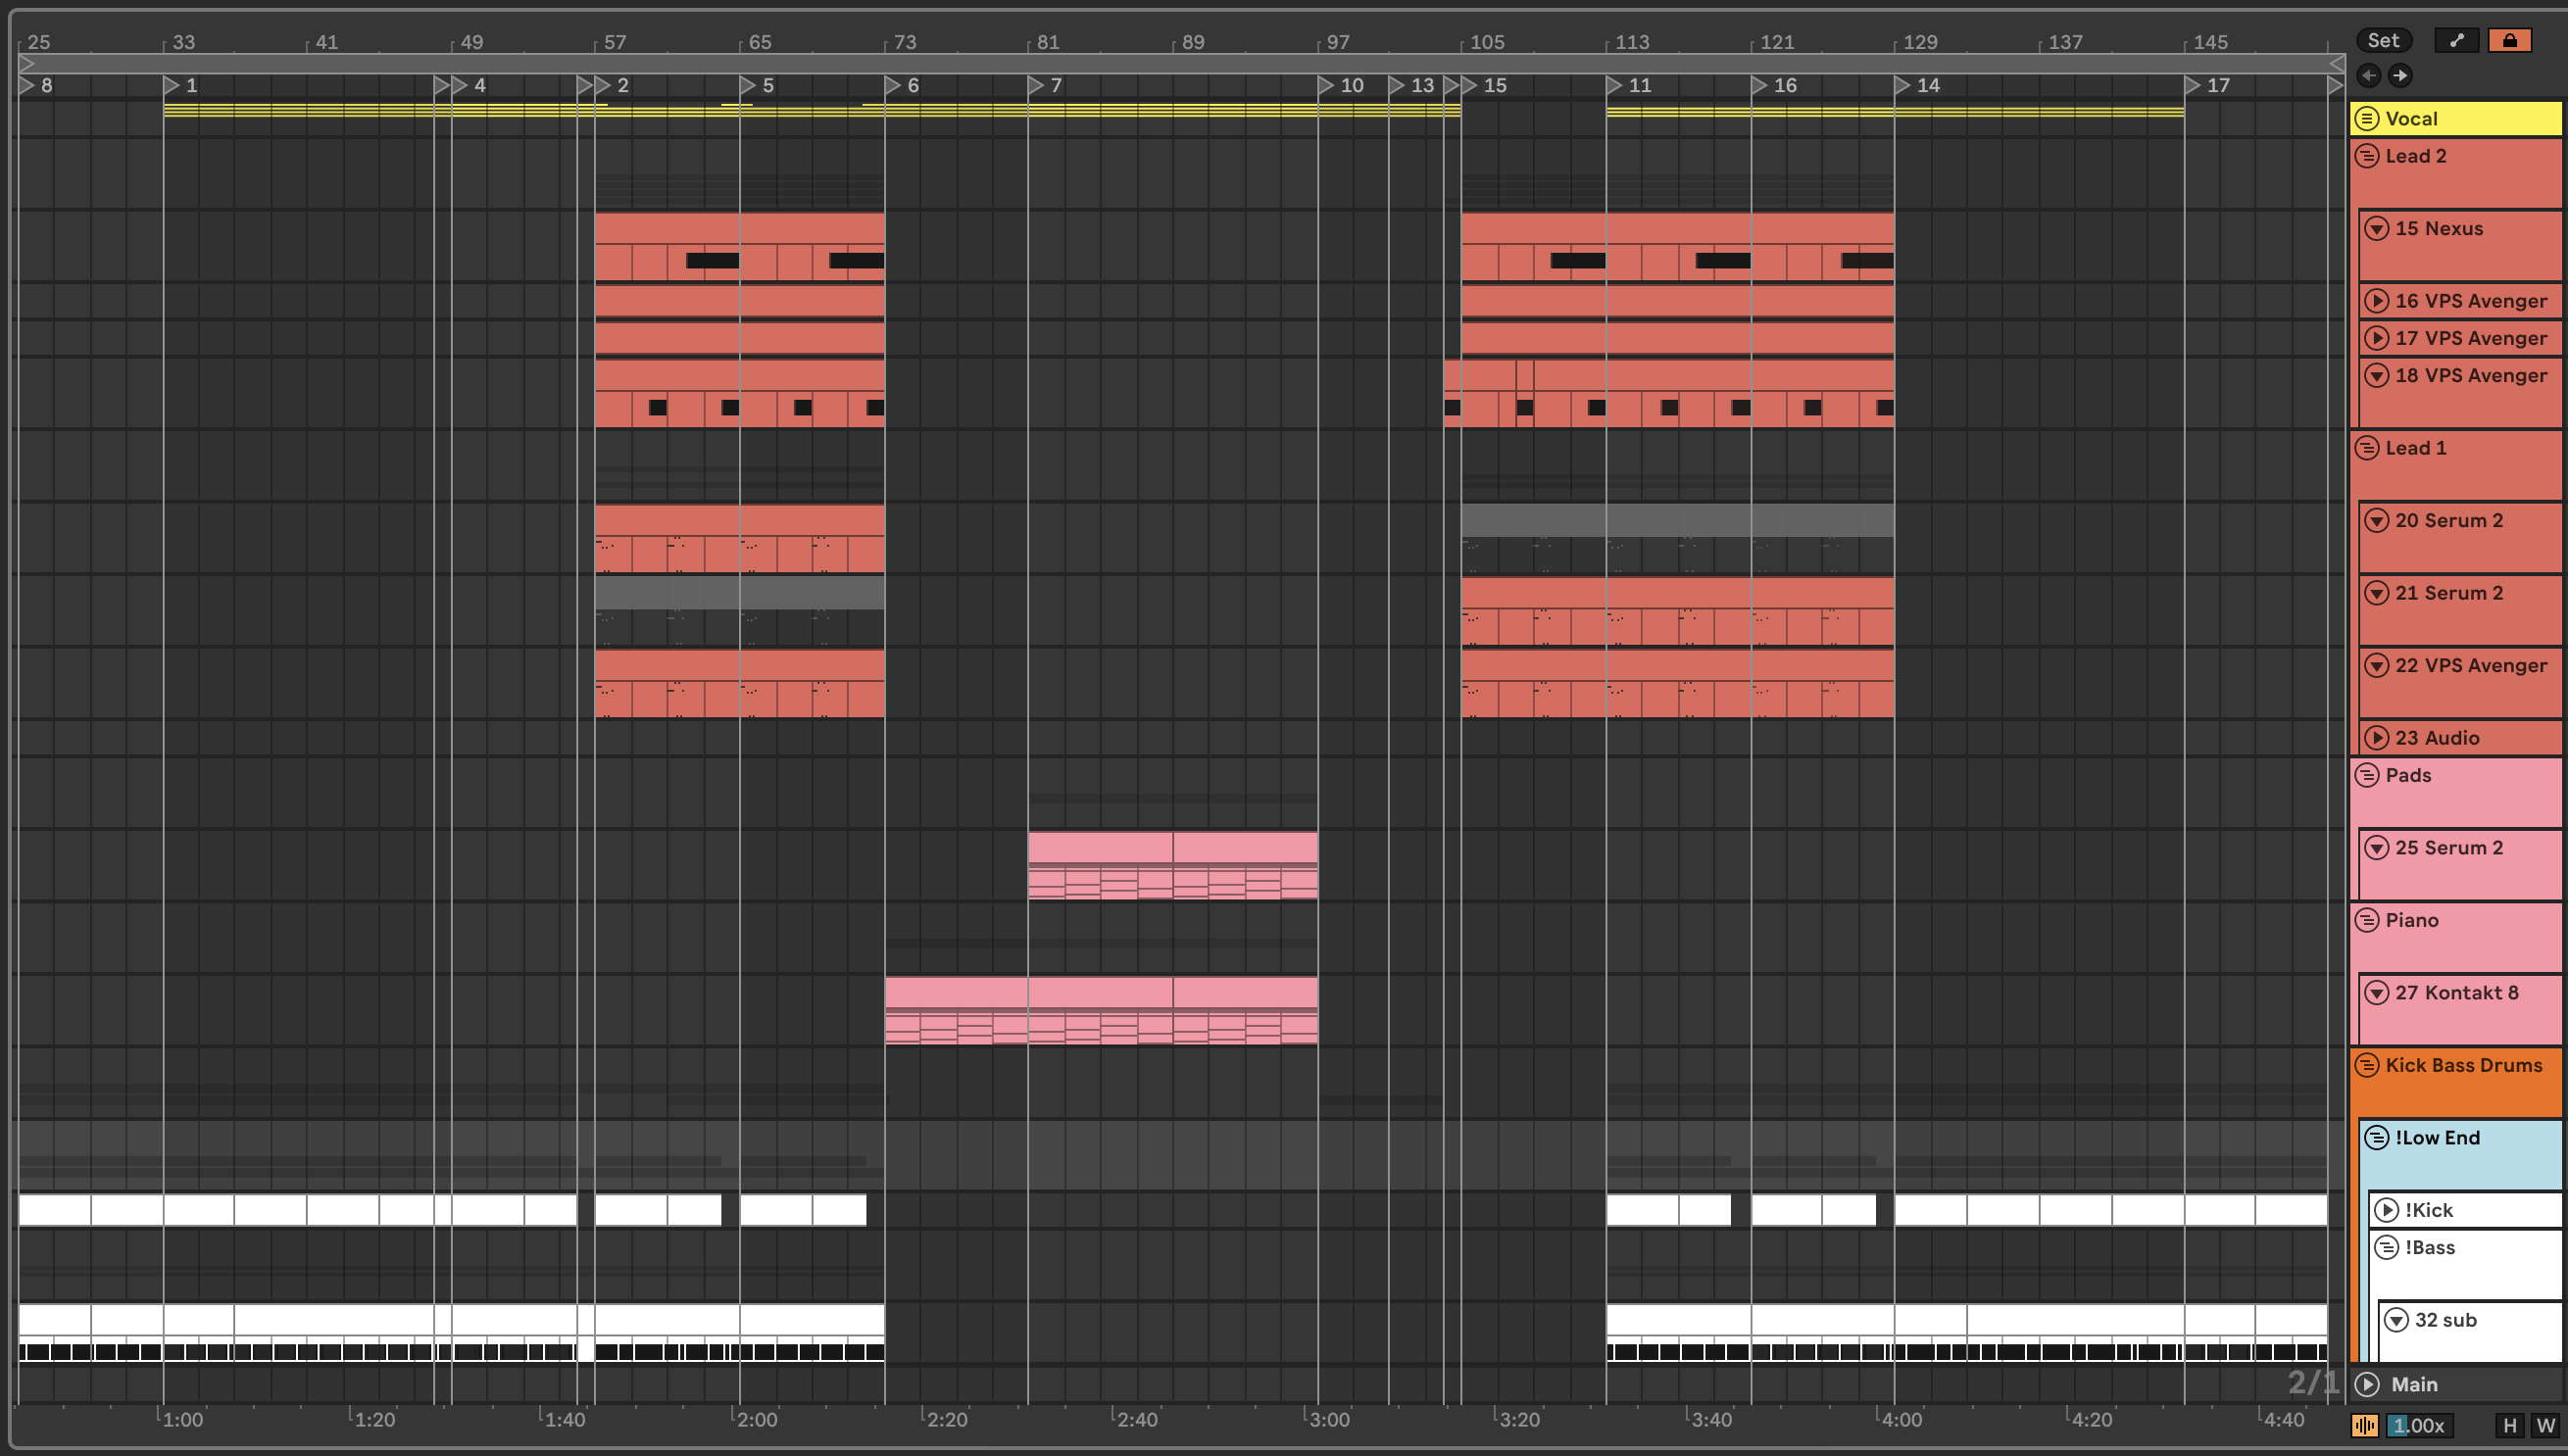The width and height of the screenshot is (2568, 1456).
Task: Fold the !Bass group track
Action: click(x=2387, y=1247)
